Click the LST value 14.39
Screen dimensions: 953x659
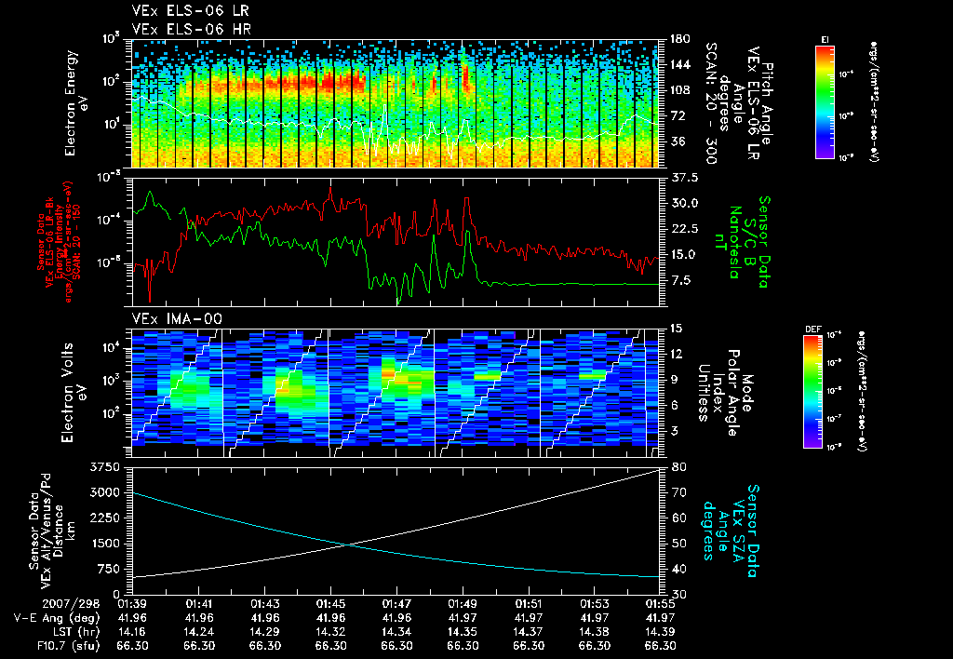click(660, 632)
